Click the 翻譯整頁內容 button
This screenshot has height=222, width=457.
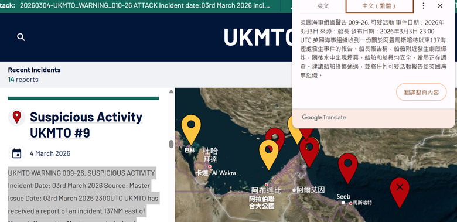pos(421,92)
